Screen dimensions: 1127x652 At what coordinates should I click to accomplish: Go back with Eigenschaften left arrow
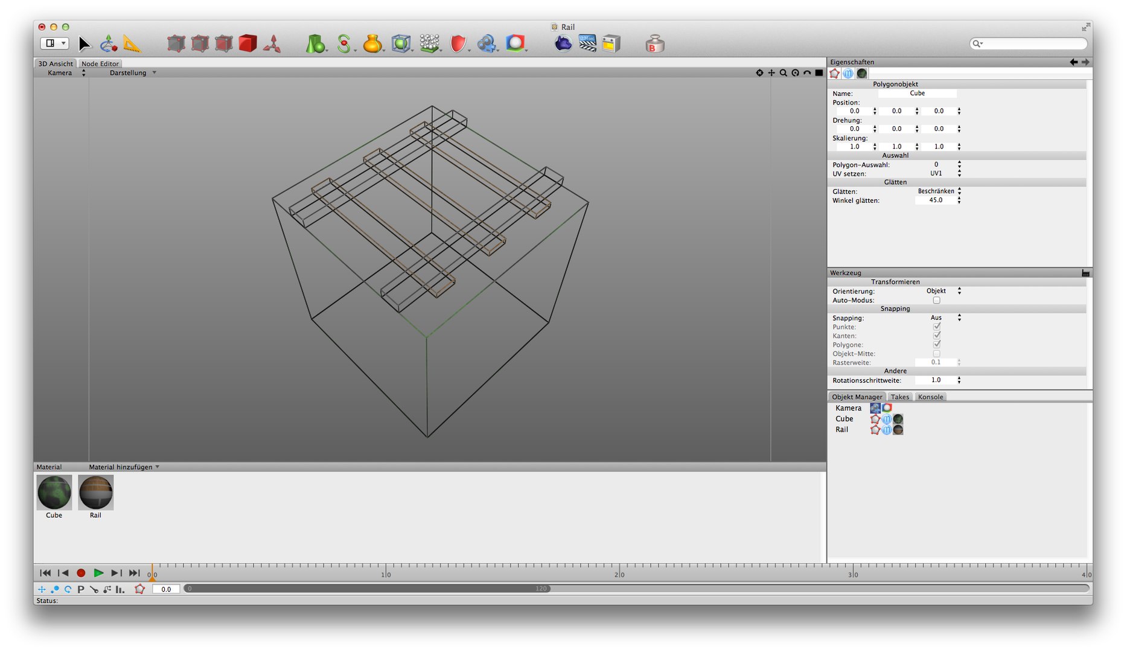coord(1074,62)
